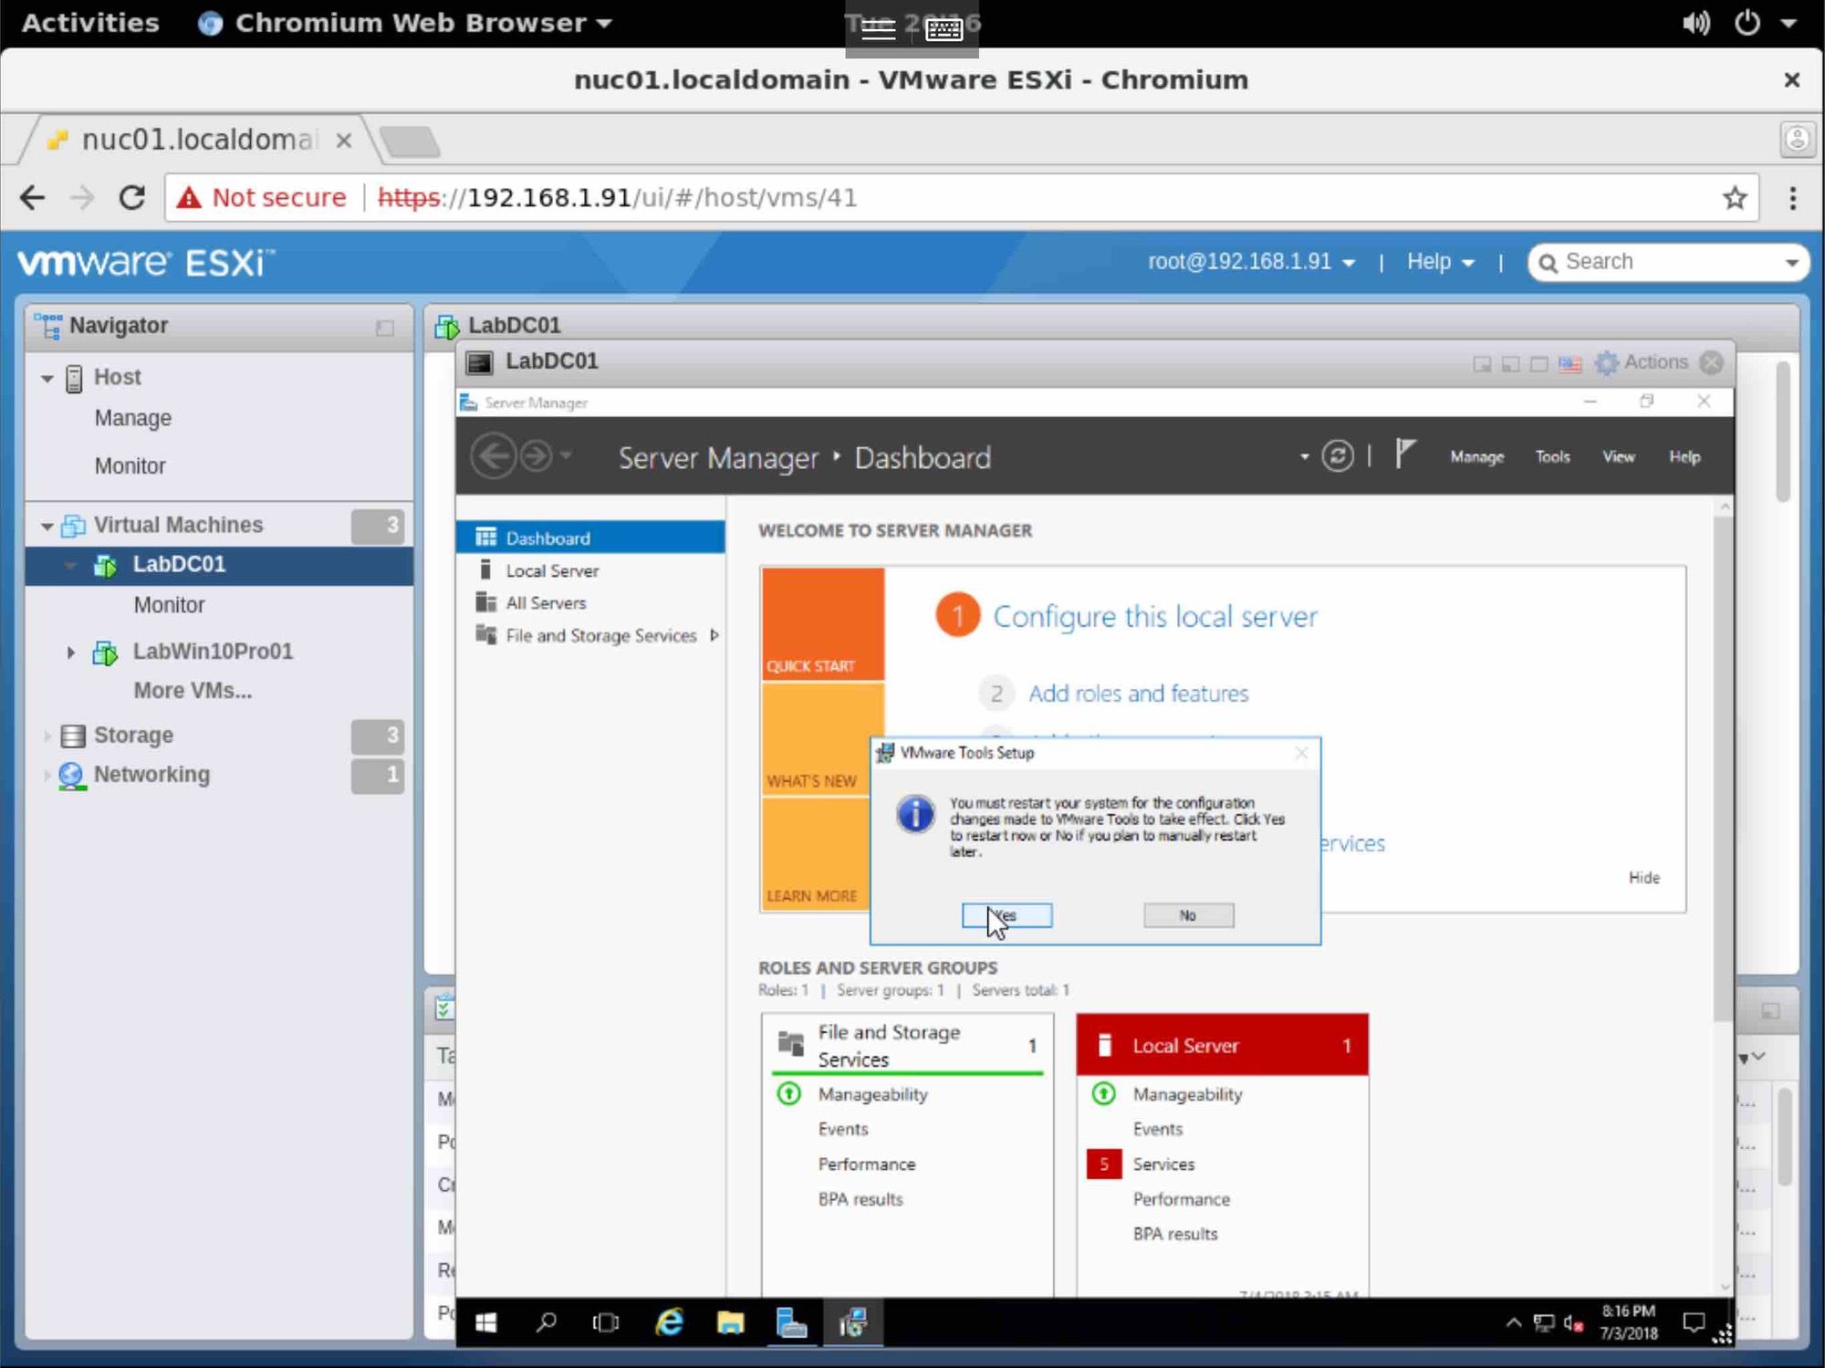Open Manage under Host in Navigator
This screenshot has width=1825, height=1368.
coord(132,418)
